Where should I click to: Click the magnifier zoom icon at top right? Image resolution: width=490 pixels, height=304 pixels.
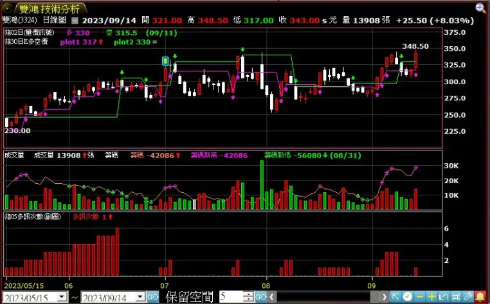click(480, 8)
